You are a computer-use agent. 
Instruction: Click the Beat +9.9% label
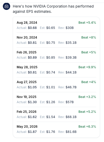click(x=87, y=67)
